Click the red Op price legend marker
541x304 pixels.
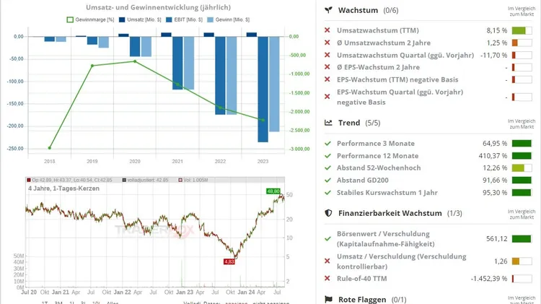pos(29,180)
